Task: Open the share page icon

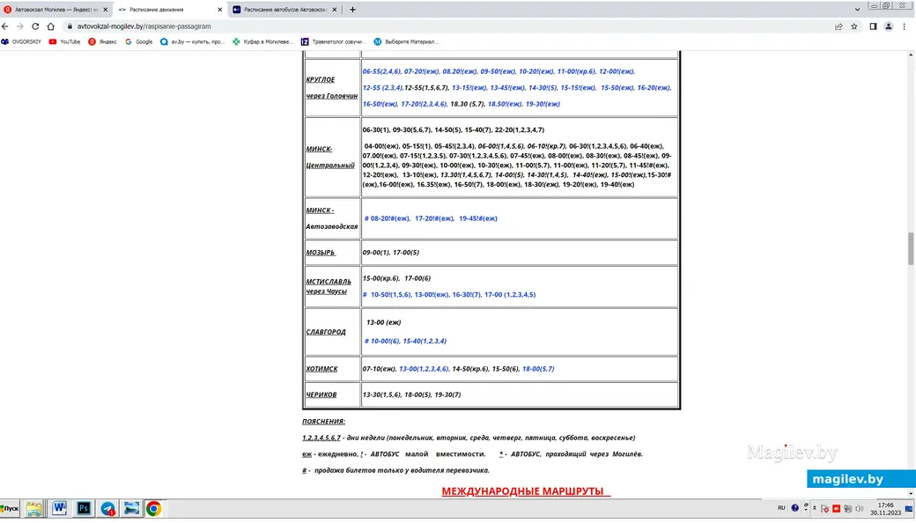Action: tap(838, 26)
